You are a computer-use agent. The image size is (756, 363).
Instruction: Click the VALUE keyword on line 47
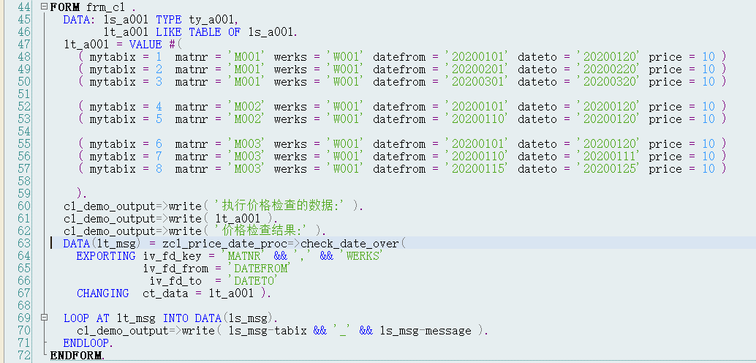pyautogui.click(x=145, y=45)
